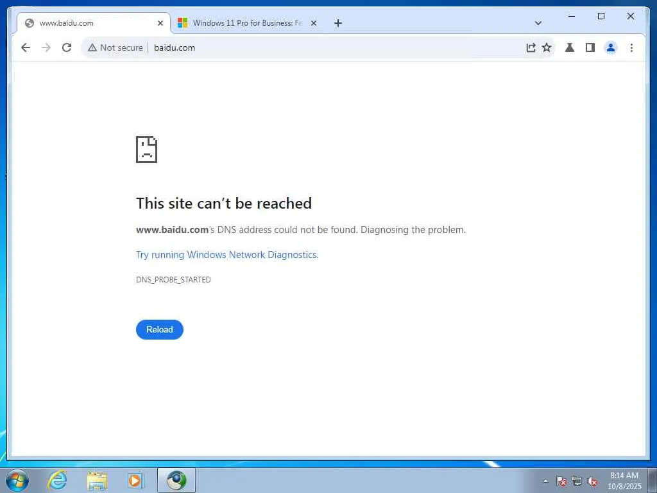This screenshot has height=493, width=657.
Task: Open the profile avatar menu
Action: click(x=611, y=48)
